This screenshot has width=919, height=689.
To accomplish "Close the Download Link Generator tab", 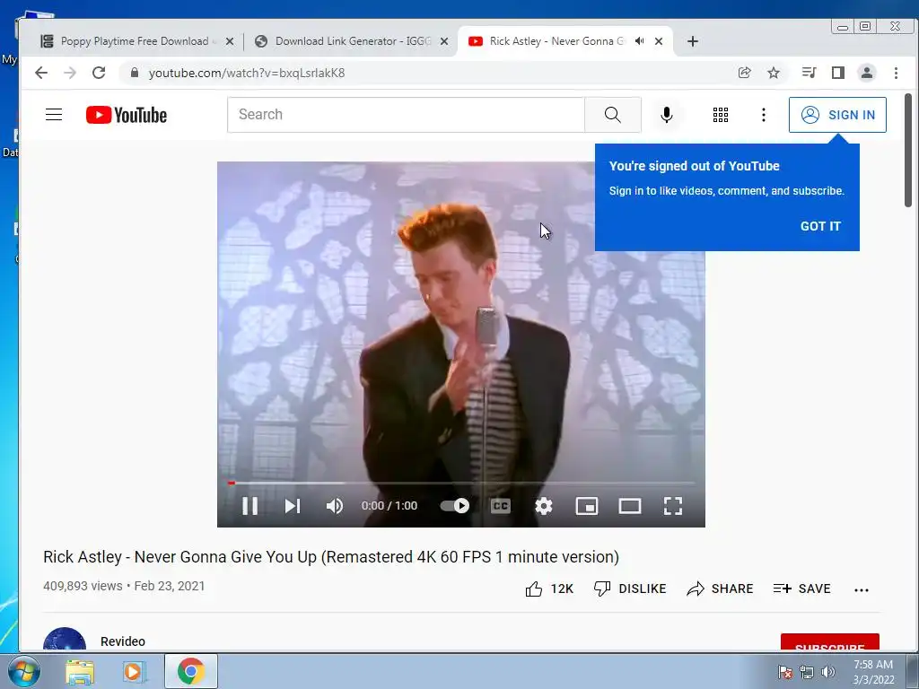I will [444, 41].
